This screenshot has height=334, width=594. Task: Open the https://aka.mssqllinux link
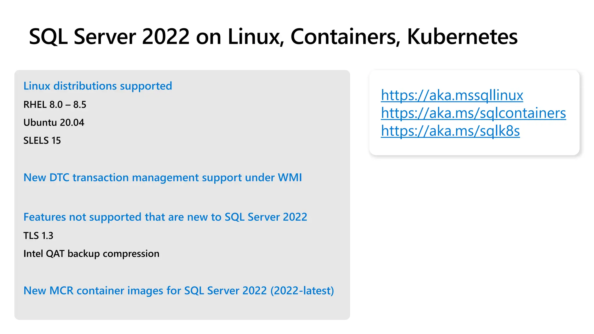(452, 95)
